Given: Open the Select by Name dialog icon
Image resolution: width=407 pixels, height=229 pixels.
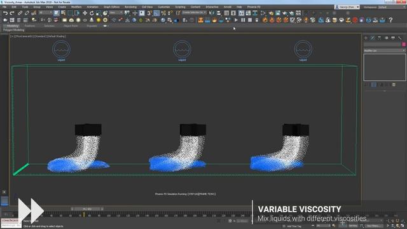Looking at the screenshot, I should coord(63,13).
